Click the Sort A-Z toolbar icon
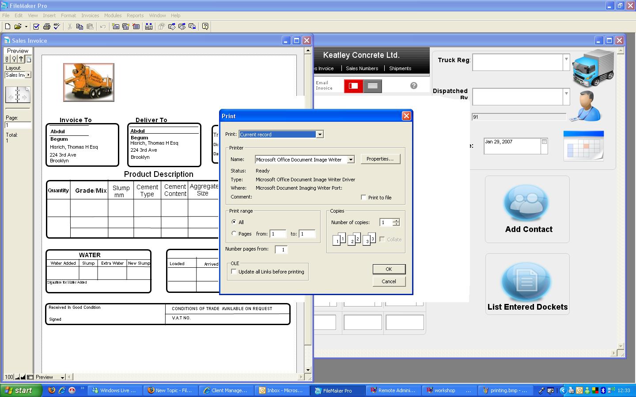Image resolution: width=636 pixels, height=397 pixels. click(x=149, y=26)
